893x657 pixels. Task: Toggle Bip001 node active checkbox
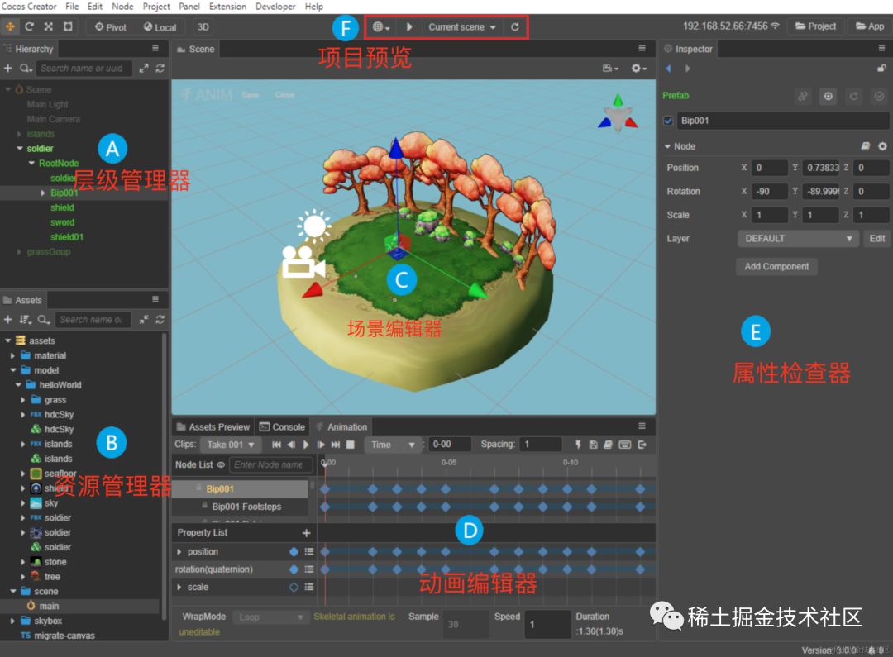[x=668, y=121]
